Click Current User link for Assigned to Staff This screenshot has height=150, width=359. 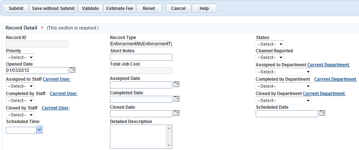(x=56, y=79)
